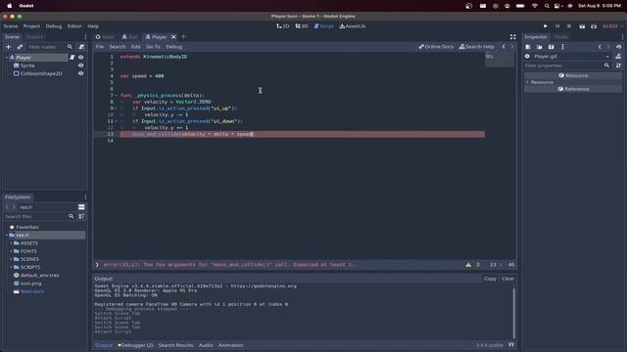This screenshot has height=352, width=627.
Task: Open FileSystem sort options icon
Action: click(x=81, y=216)
